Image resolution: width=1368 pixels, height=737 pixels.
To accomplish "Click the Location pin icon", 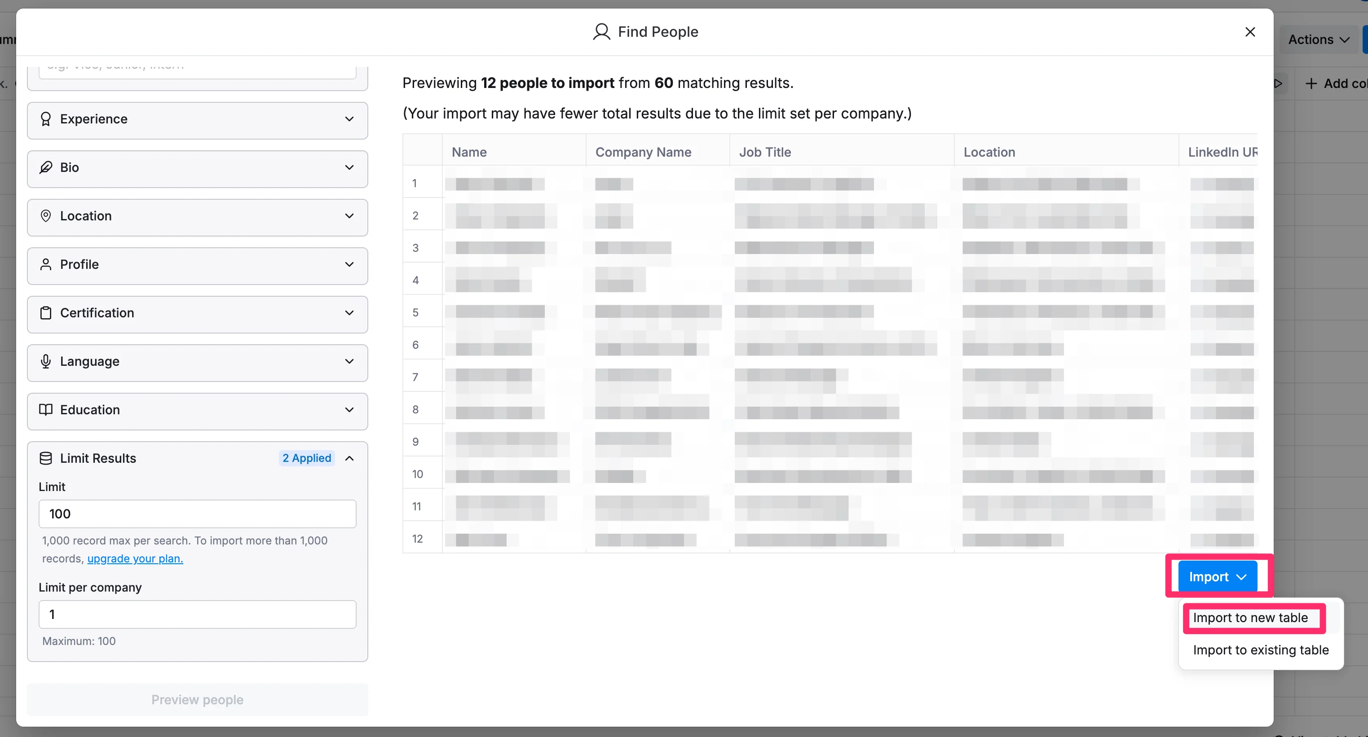I will (x=46, y=215).
